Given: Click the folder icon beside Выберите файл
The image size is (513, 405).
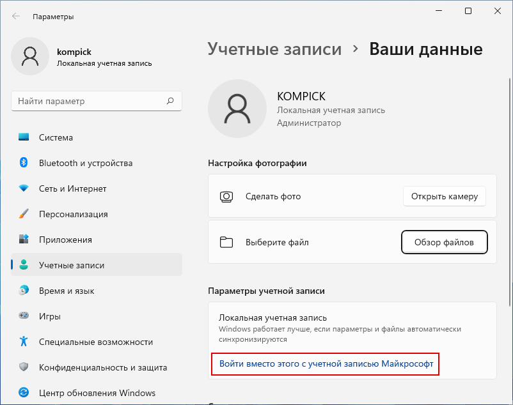Looking at the screenshot, I should click(226, 242).
